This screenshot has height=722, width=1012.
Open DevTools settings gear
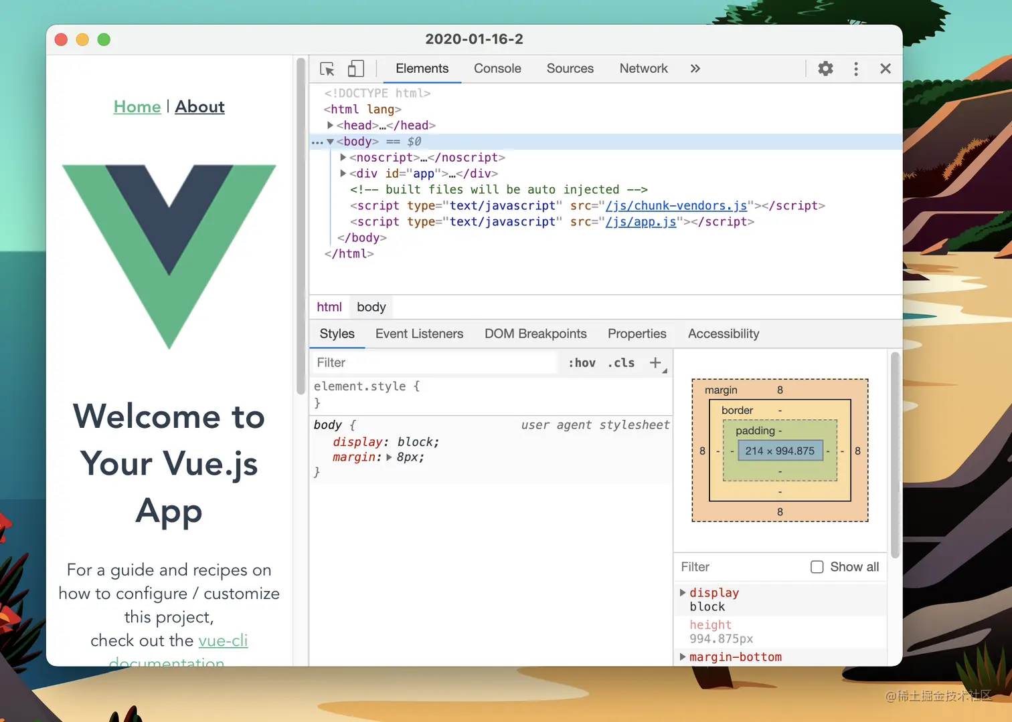(x=826, y=69)
